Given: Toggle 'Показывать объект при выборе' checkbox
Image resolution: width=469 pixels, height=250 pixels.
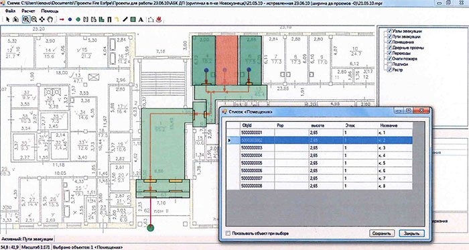Looking at the screenshot, I should point(228,233).
